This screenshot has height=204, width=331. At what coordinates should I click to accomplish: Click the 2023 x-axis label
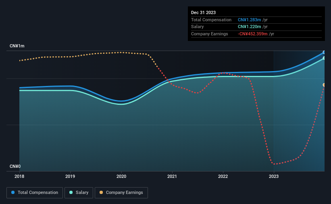(x=274, y=176)
